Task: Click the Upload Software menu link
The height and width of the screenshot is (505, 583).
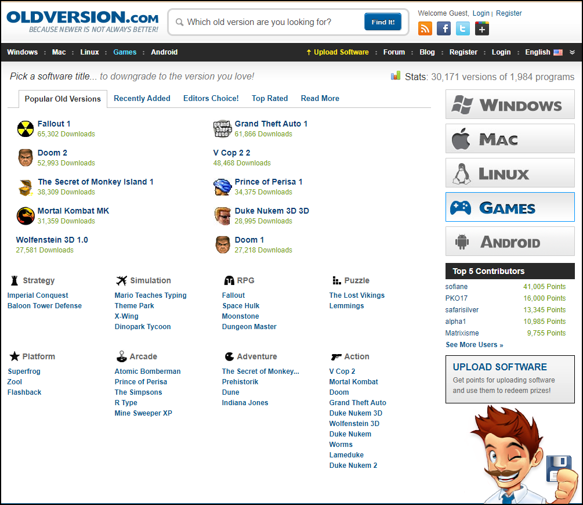Action: 338,52
